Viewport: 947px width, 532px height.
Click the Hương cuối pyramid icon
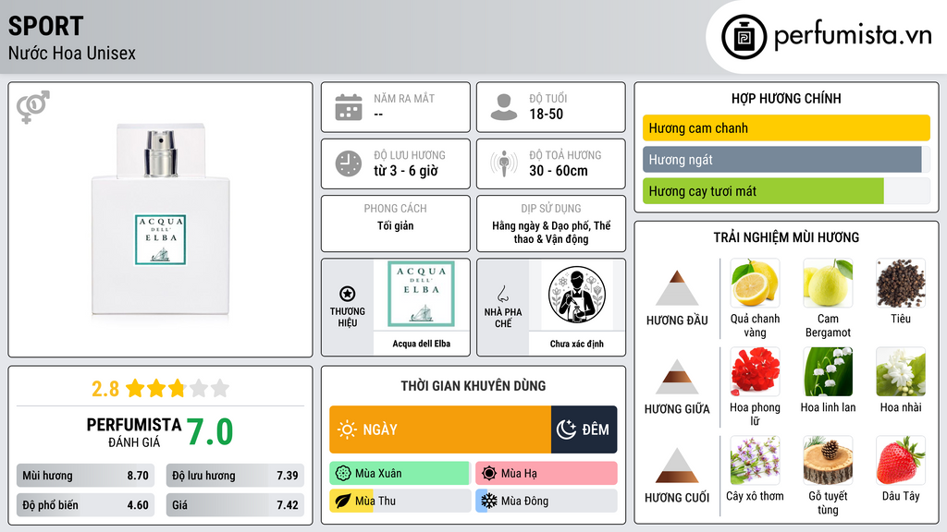[677, 465]
